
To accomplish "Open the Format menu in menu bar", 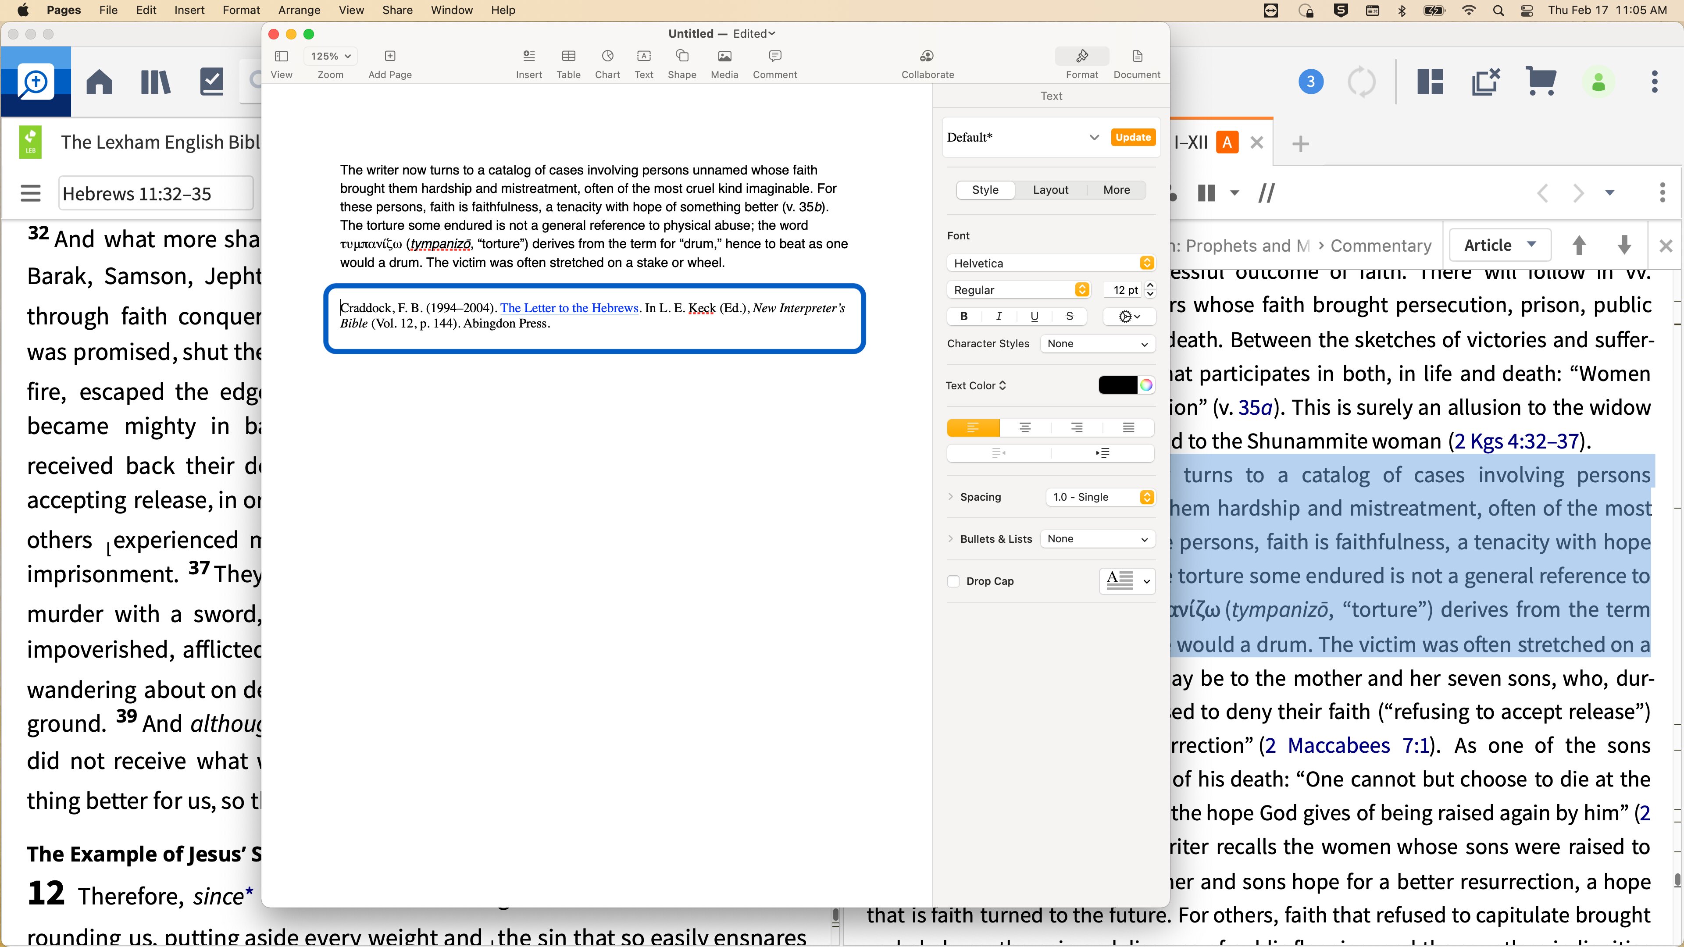I will pyautogui.click(x=241, y=11).
